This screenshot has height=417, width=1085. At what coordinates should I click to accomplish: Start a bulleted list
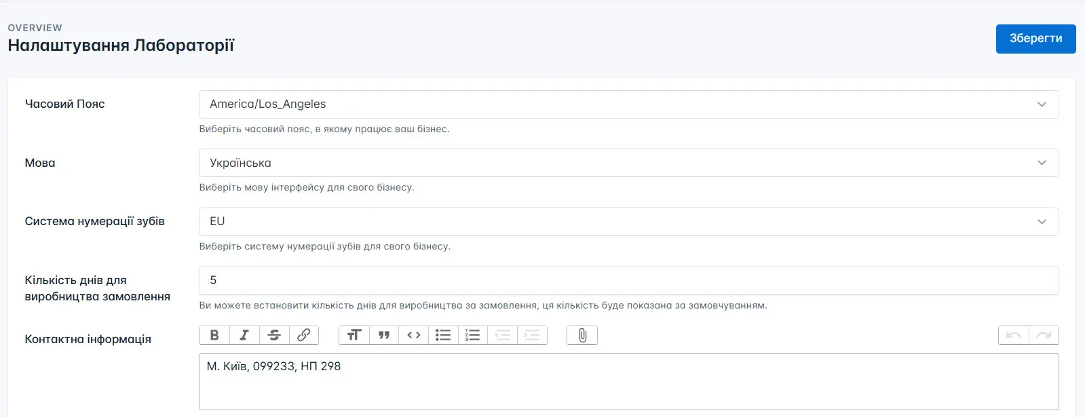click(x=443, y=335)
